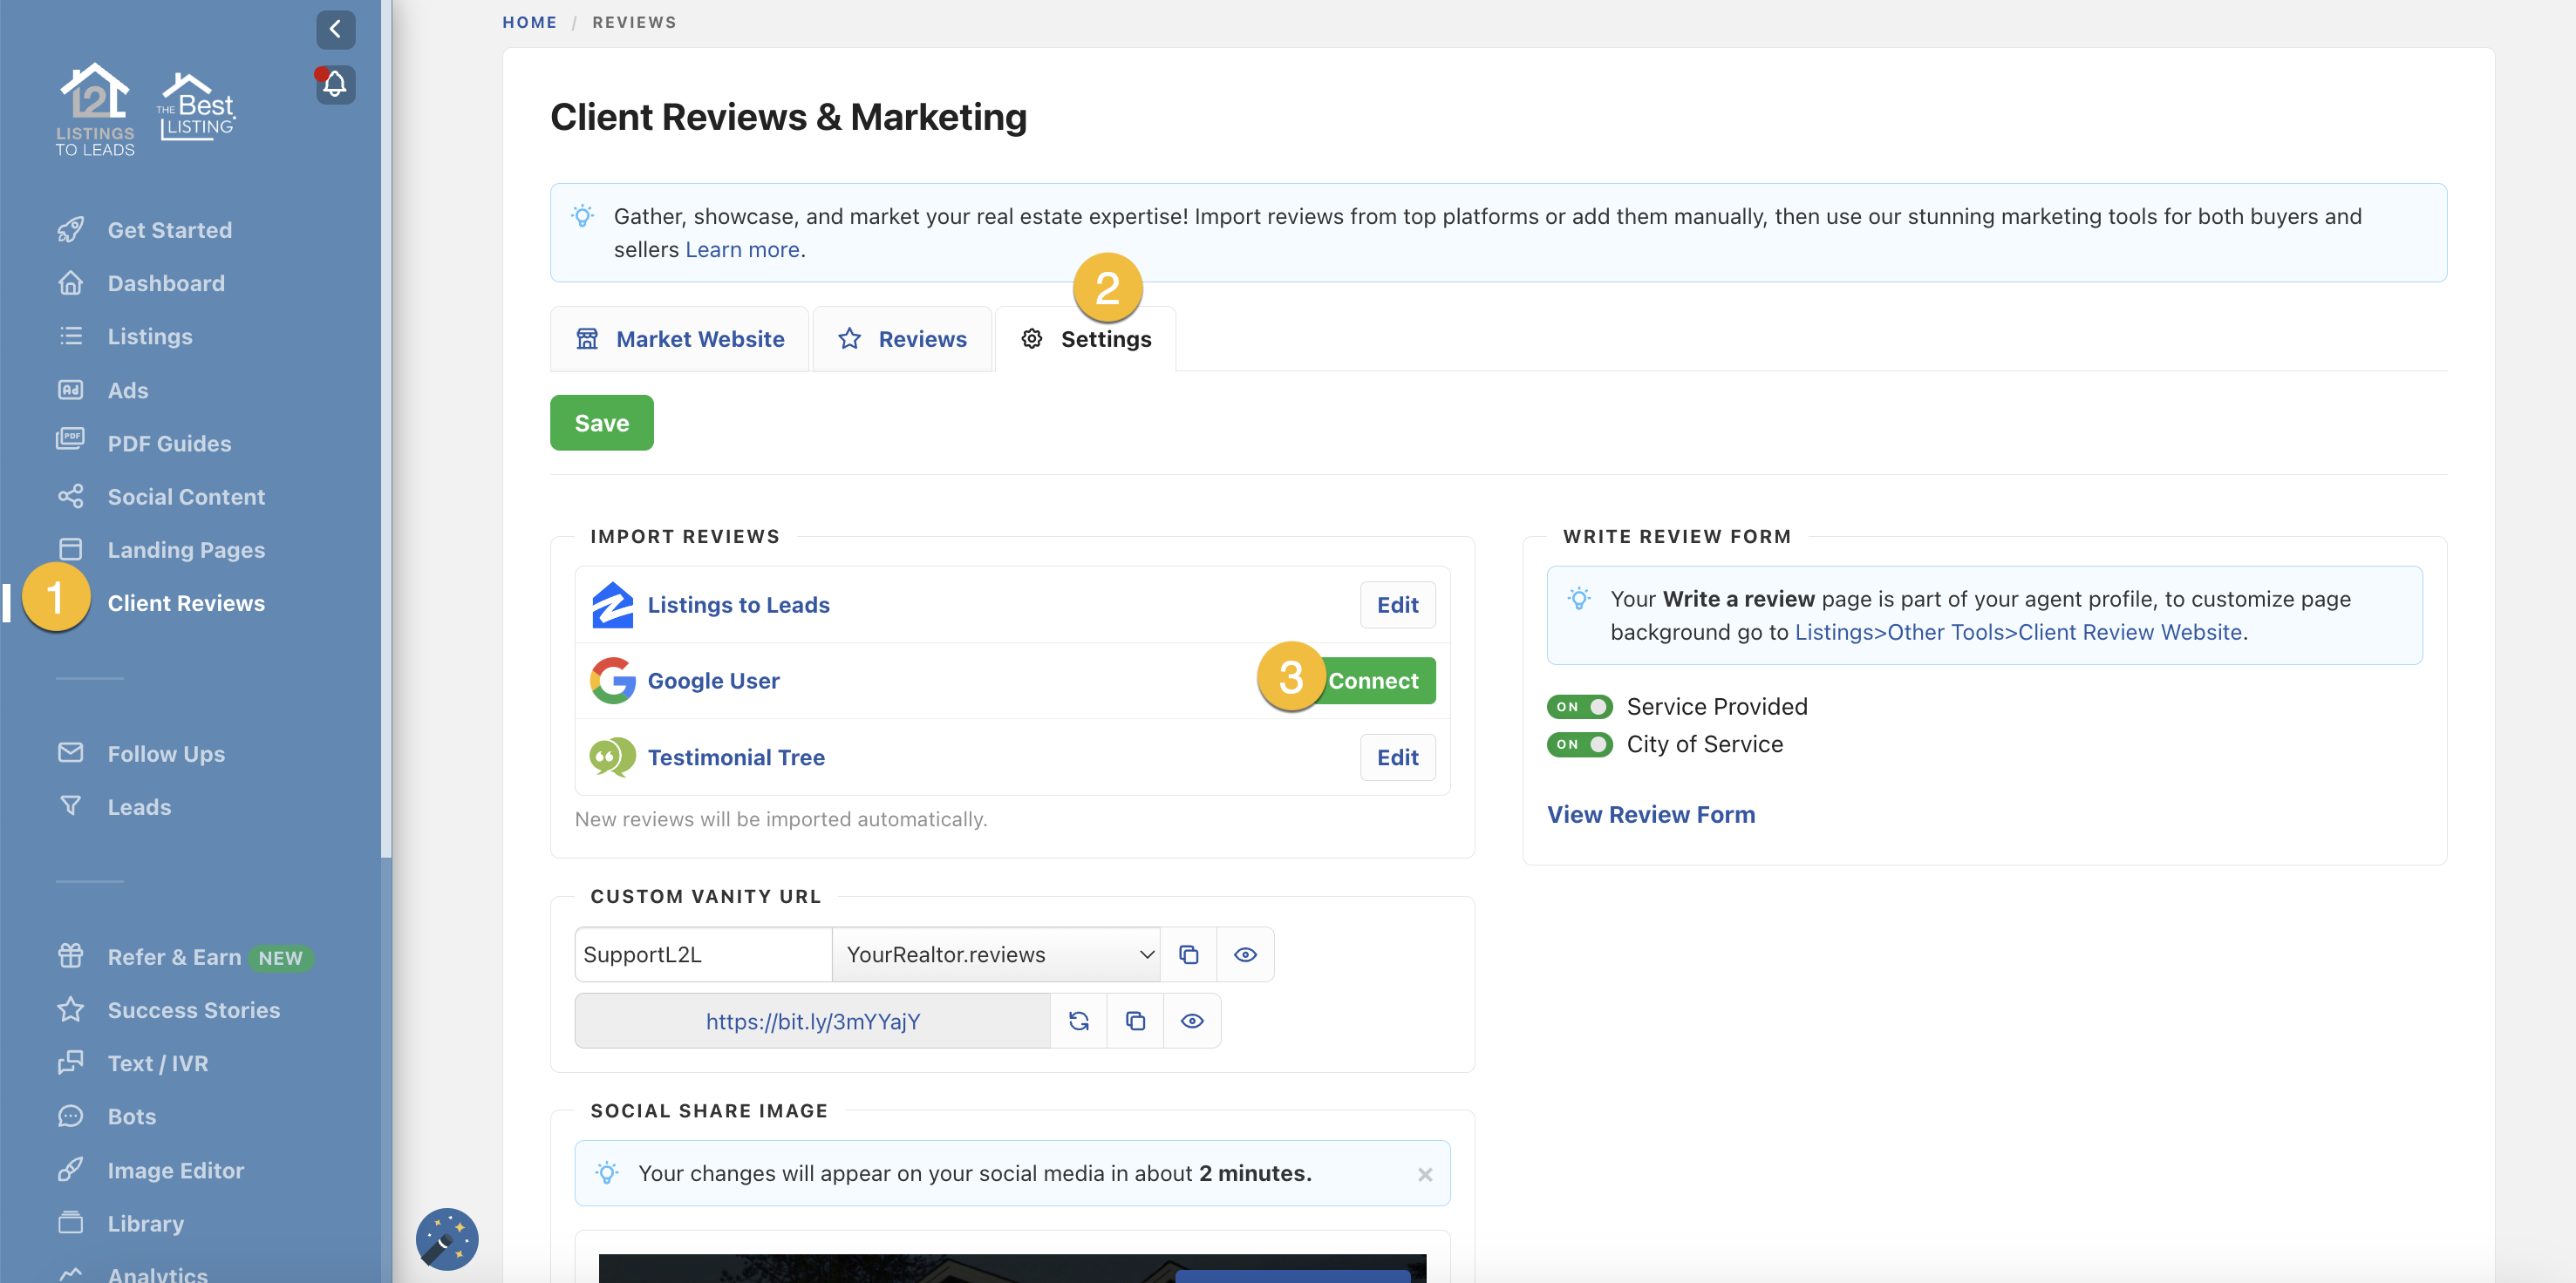Click the Listings to Leads logo
2576x1283 pixels.
click(x=95, y=110)
